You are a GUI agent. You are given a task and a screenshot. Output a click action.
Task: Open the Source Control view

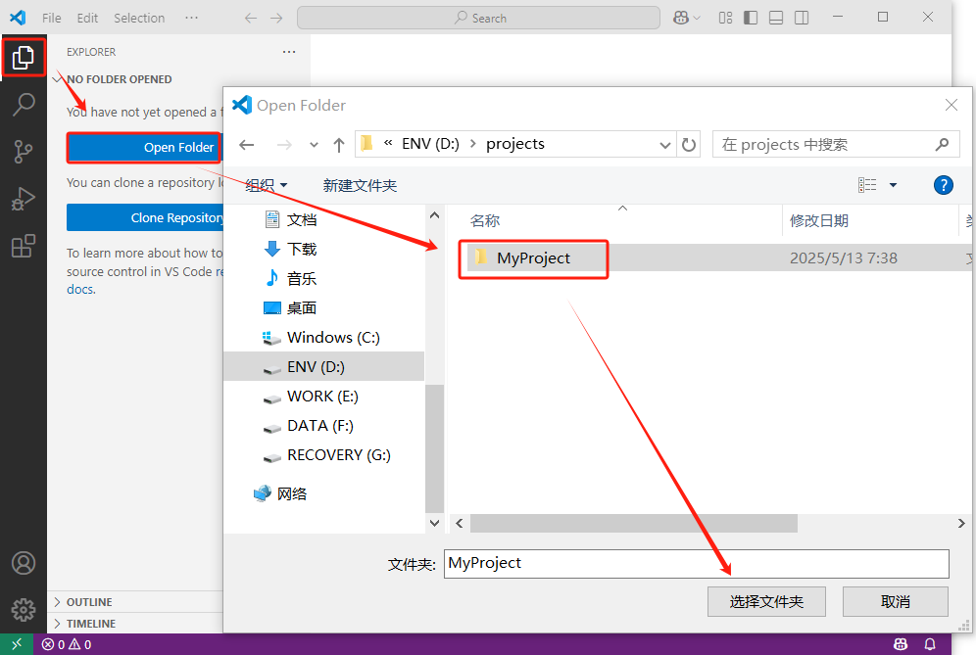point(24,151)
